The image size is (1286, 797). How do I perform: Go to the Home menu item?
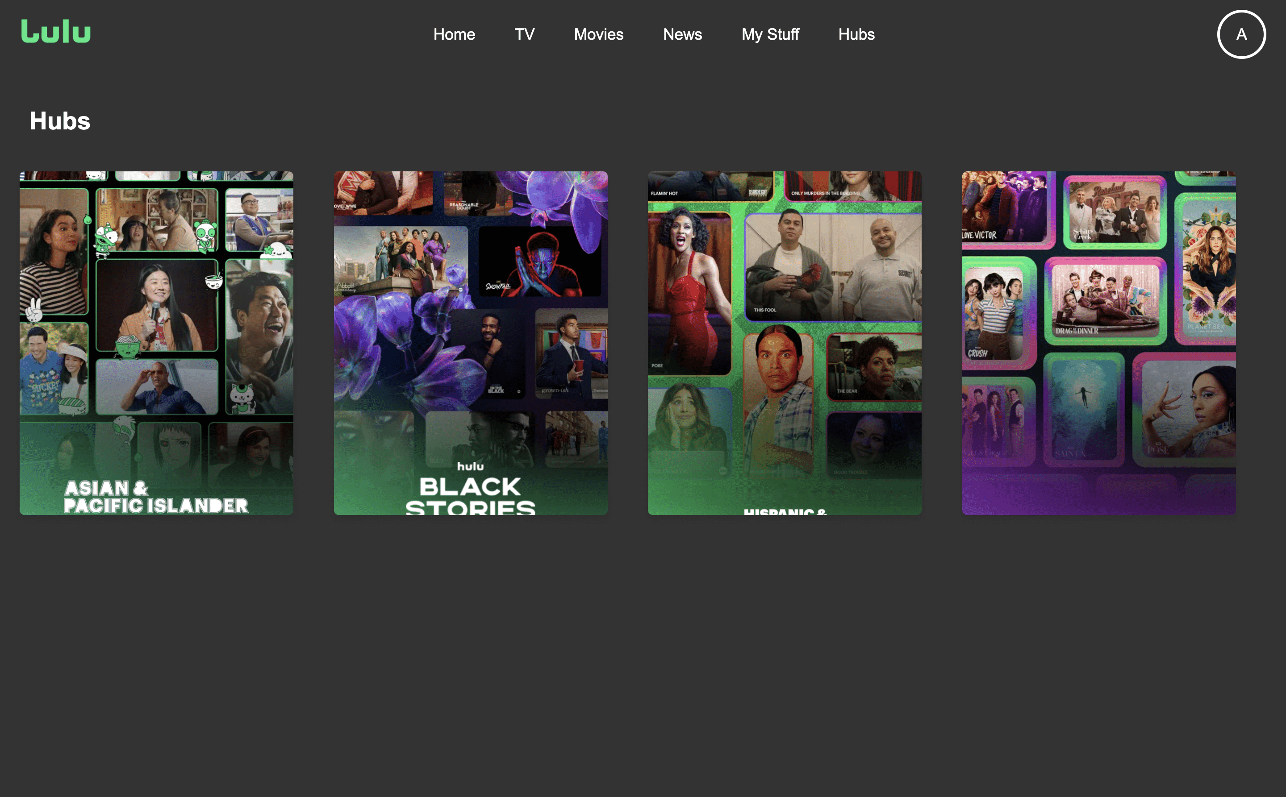coord(454,34)
